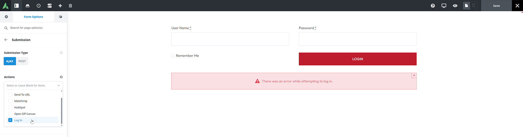
Task: Click the trash icon to clear layout
Action: (70, 6)
